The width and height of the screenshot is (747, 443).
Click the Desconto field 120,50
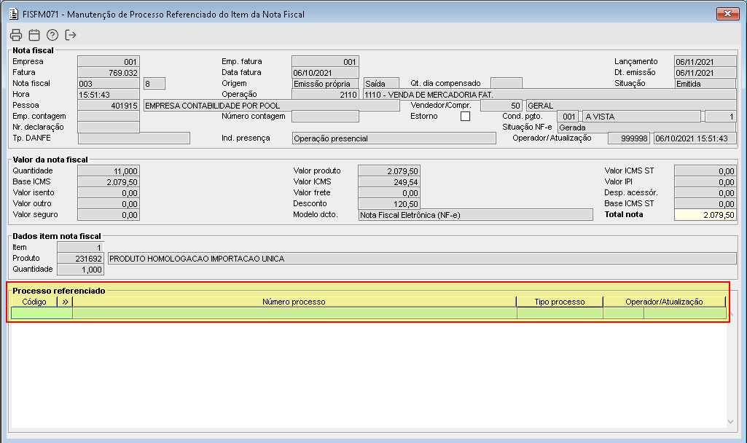coord(389,204)
